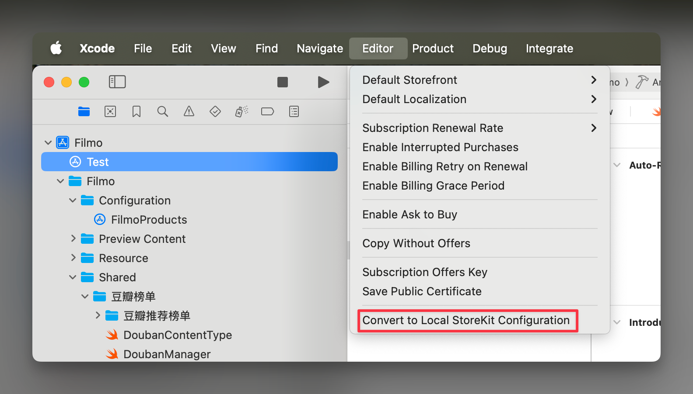Open the Breakpoint navigator icon
This screenshot has height=394, width=693.
[x=267, y=112]
